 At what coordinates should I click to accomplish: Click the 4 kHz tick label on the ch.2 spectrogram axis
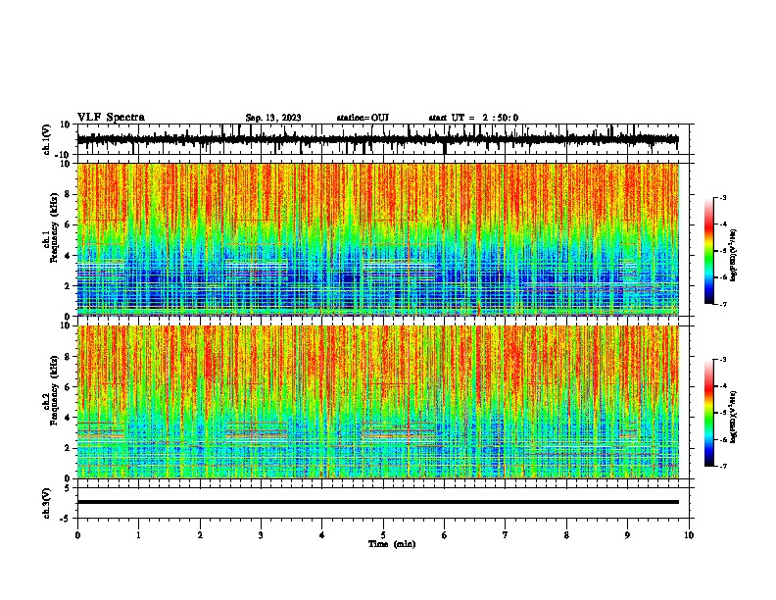68,418
